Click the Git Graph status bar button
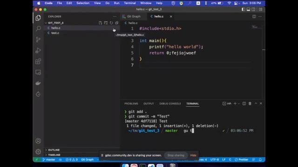This screenshot has width=298, height=167. [x=88, y=160]
